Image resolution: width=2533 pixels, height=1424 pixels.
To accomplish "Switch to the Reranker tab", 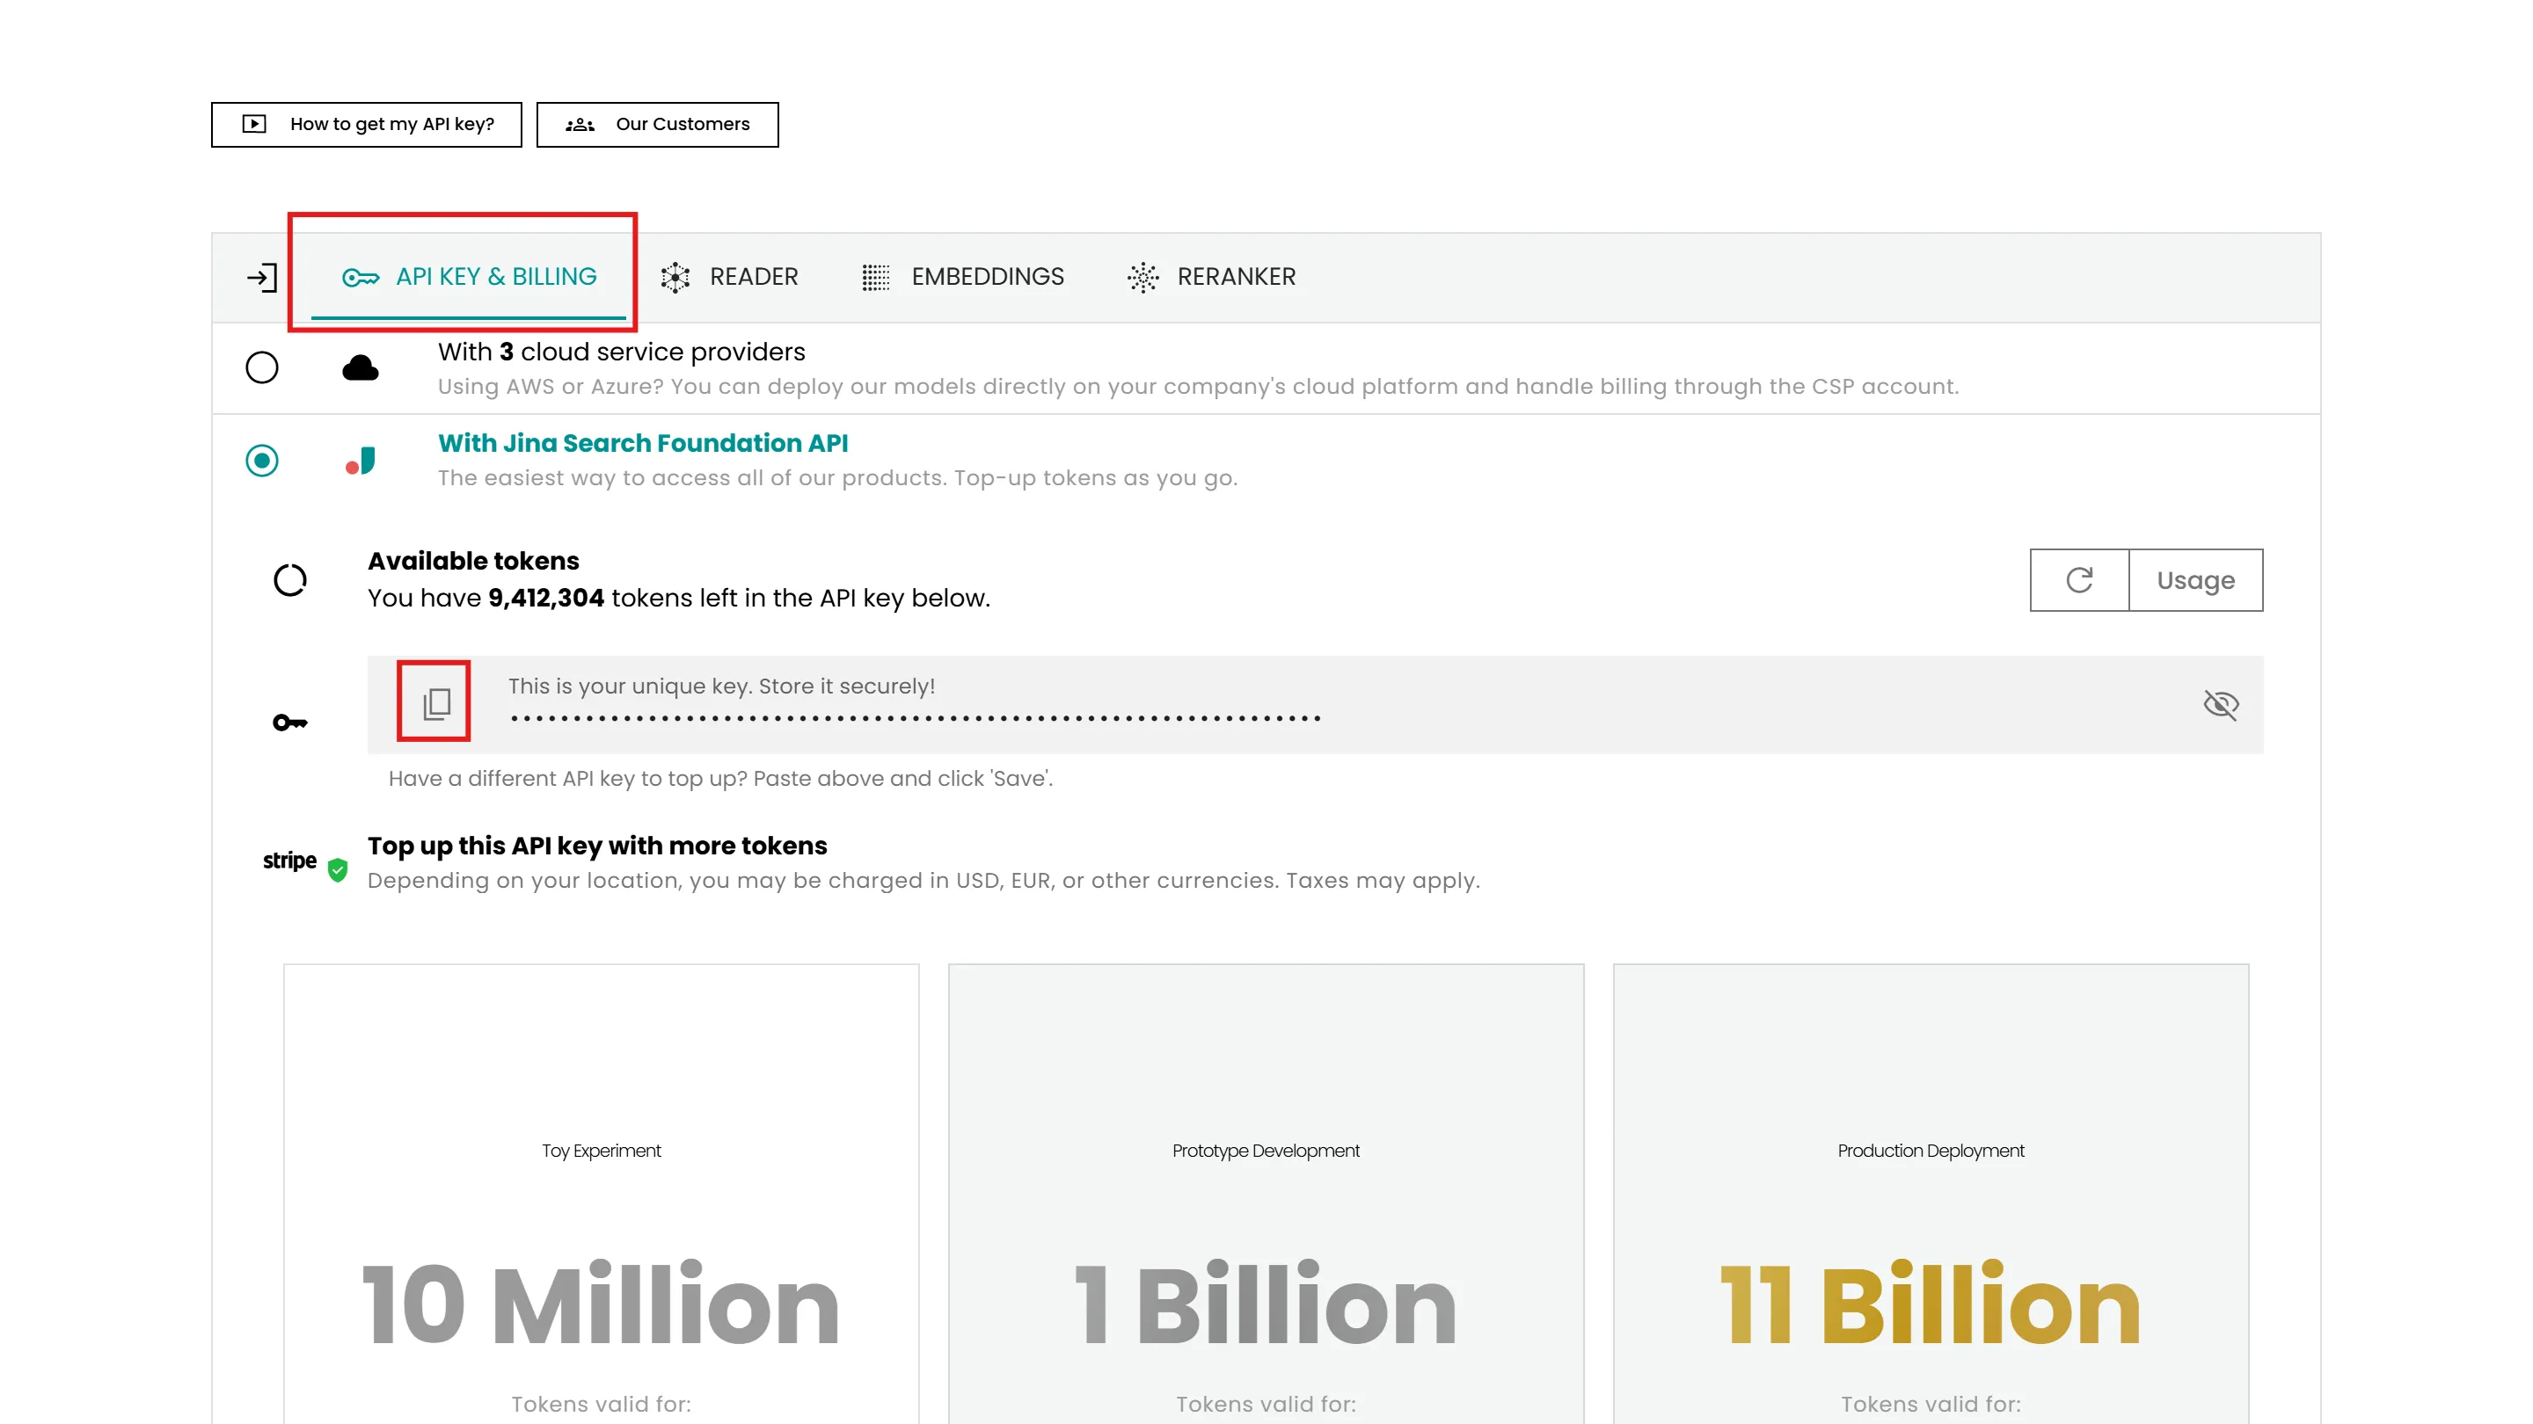I will pos(1211,277).
